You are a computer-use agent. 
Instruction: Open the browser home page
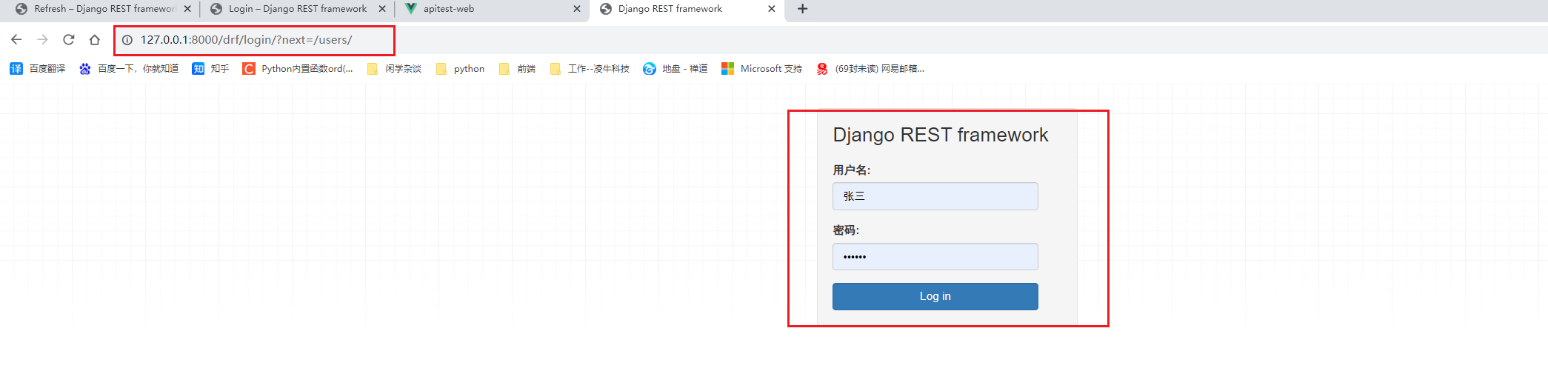(x=95, y=39)
